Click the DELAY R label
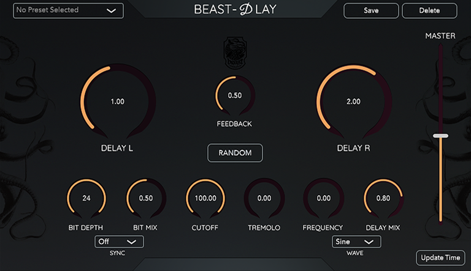Image resolution: width=471 pixels, height=271 pixels. (353, 148)
